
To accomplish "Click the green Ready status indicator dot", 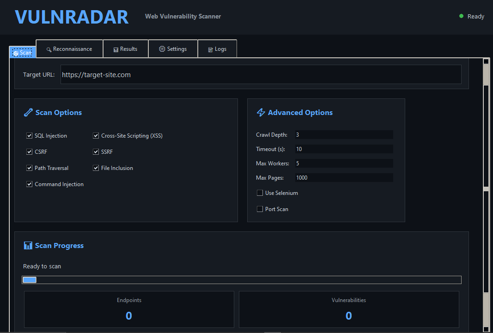I will tap(461, 16).
